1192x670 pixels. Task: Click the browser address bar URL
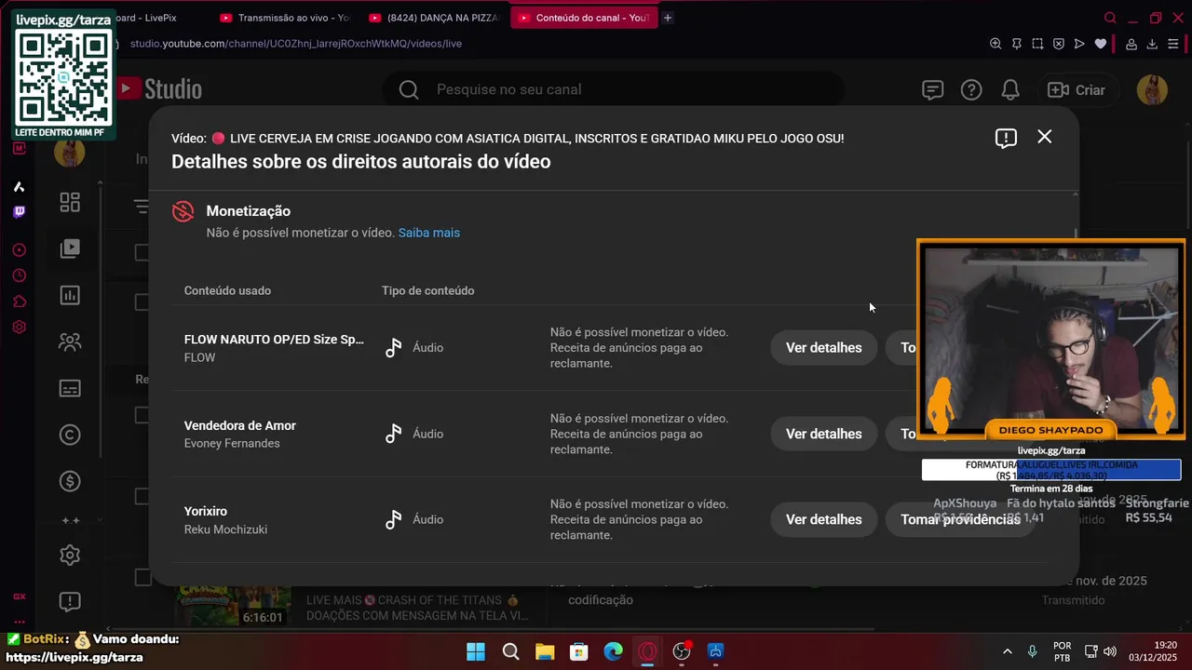(296, 44)
